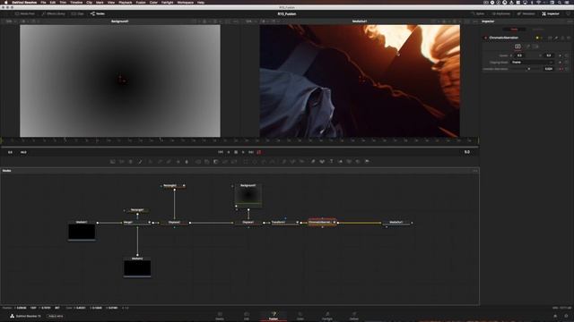Open the project settings gear icon

566,316
